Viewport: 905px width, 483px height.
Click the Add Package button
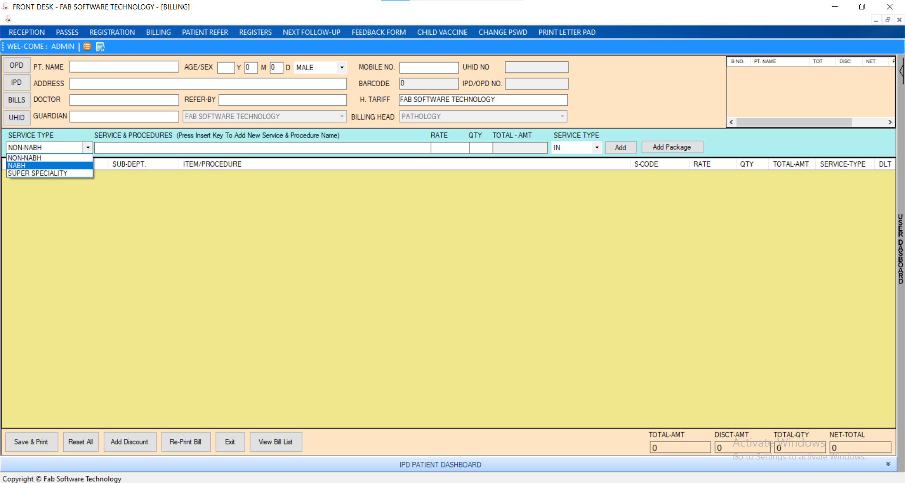[x=672, y=147]
